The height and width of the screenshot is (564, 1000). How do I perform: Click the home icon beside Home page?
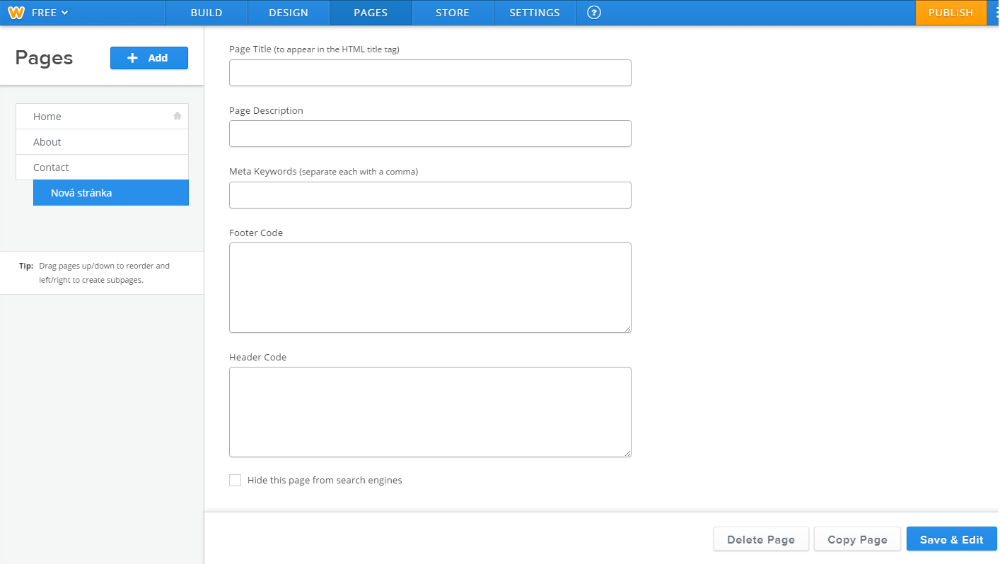[178, 116]
